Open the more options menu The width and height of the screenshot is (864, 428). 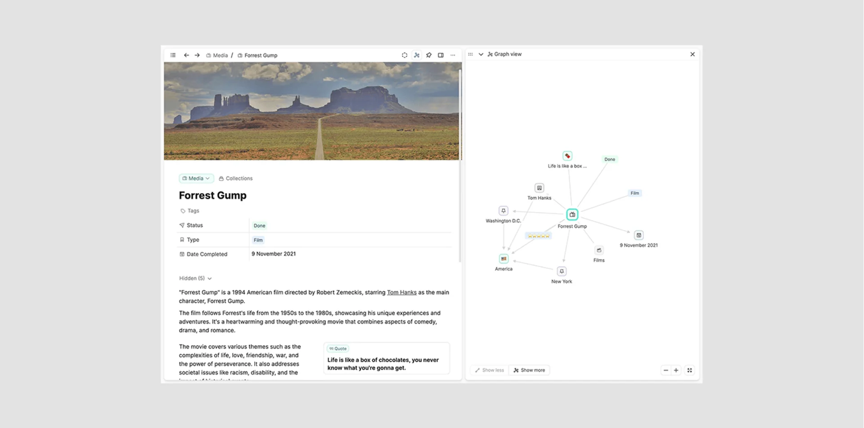coord(453,55)
